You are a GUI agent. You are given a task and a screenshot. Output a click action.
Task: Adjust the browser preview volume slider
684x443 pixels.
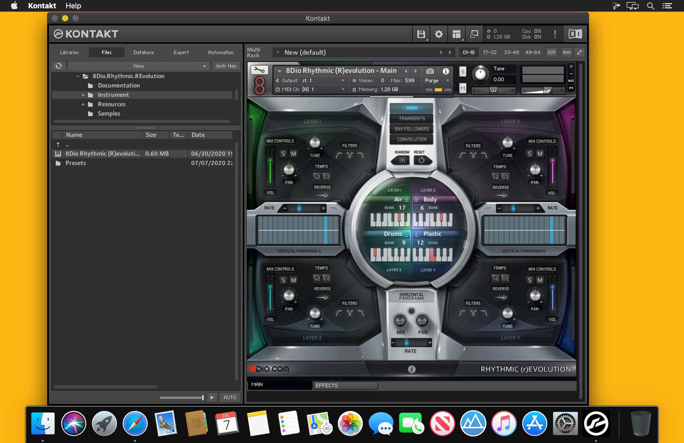182,398
